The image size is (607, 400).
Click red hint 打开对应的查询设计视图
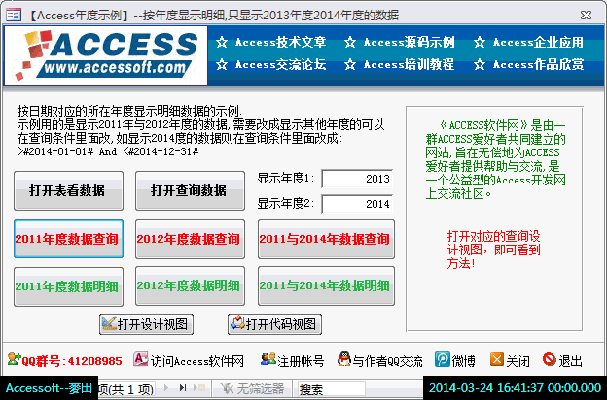(493, 250)
